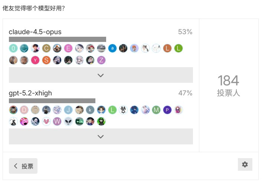Open the slate "k" voter avatar
262x183 pixels.
(90, 110)
